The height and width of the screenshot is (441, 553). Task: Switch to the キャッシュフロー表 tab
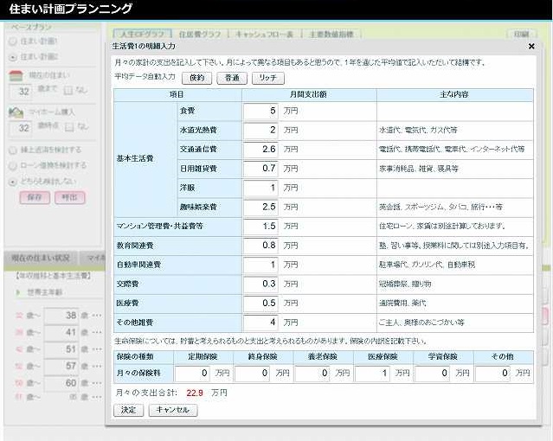point(265,35)
